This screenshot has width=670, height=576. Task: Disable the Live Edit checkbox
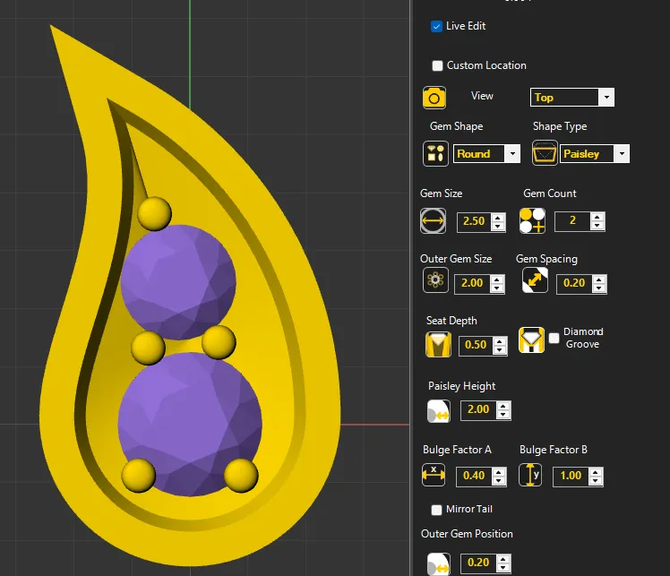click(437, 26)
